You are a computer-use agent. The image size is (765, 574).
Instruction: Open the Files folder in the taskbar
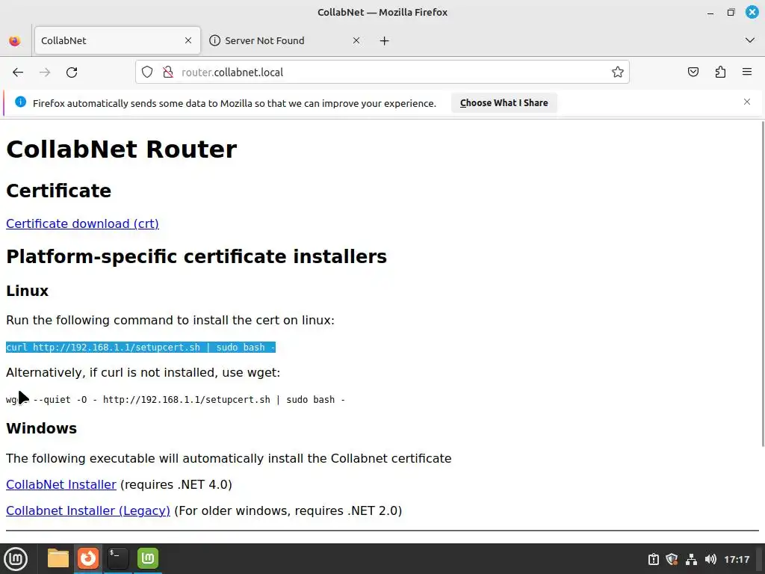click(58, 558)
